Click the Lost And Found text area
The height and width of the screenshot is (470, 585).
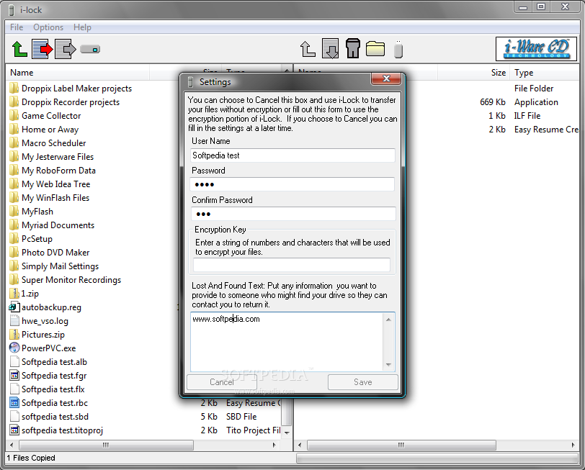click(287, 342)
